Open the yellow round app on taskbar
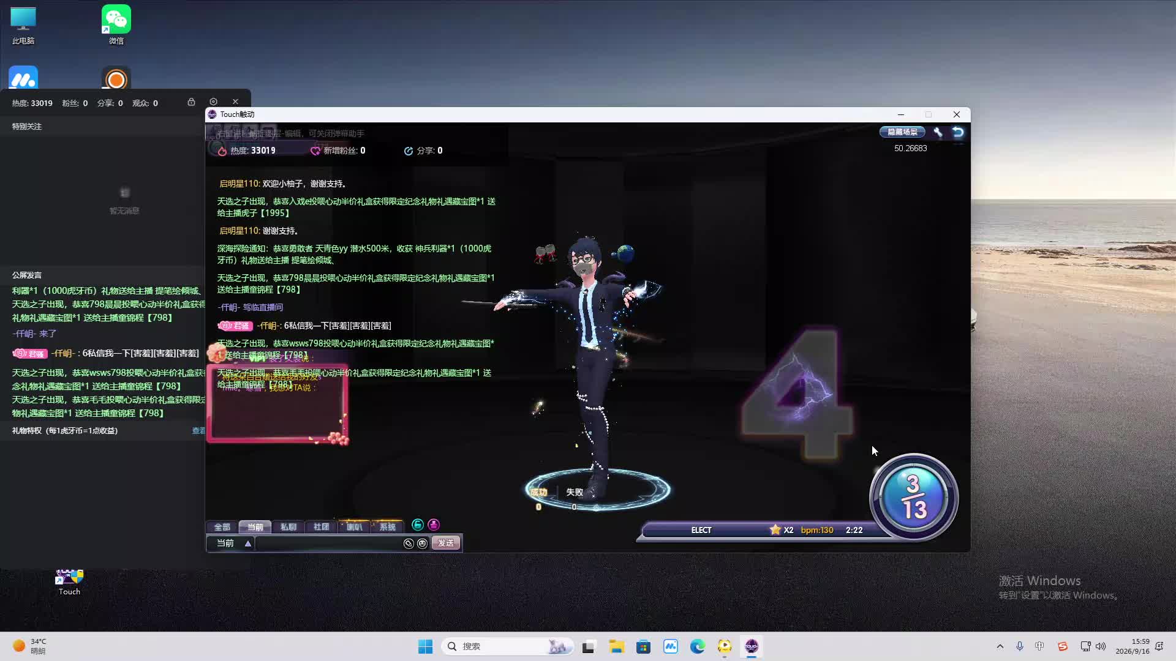 point(725,646)
